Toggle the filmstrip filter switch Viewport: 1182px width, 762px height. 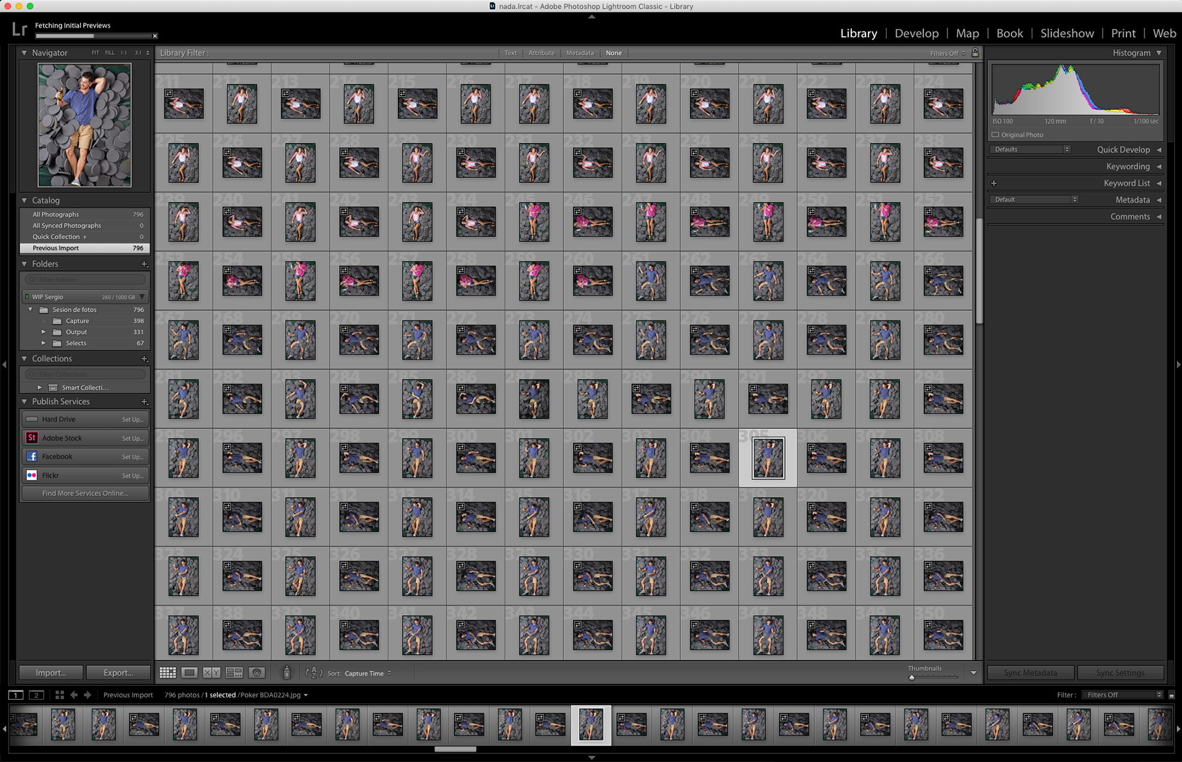1172,695
